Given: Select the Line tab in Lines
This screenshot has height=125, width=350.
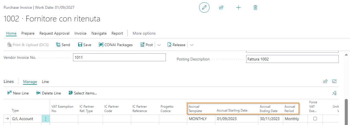Looking at the screenshot, I should click(45, 82).
